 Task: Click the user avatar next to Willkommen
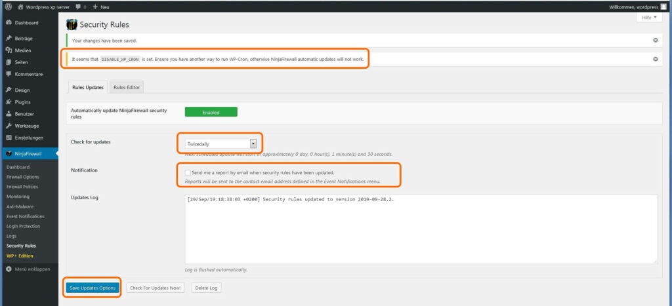coord(663,7)
